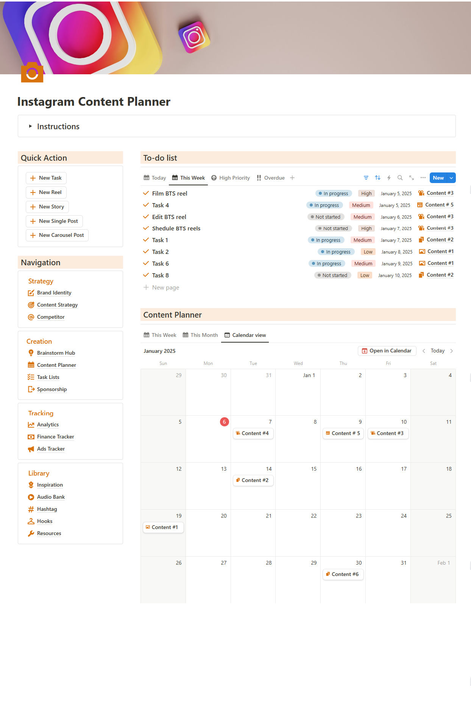Open the dropdown arrow beside New button

451,178
